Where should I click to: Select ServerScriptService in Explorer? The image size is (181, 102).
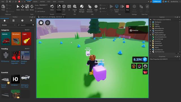(x=160, y=37)
